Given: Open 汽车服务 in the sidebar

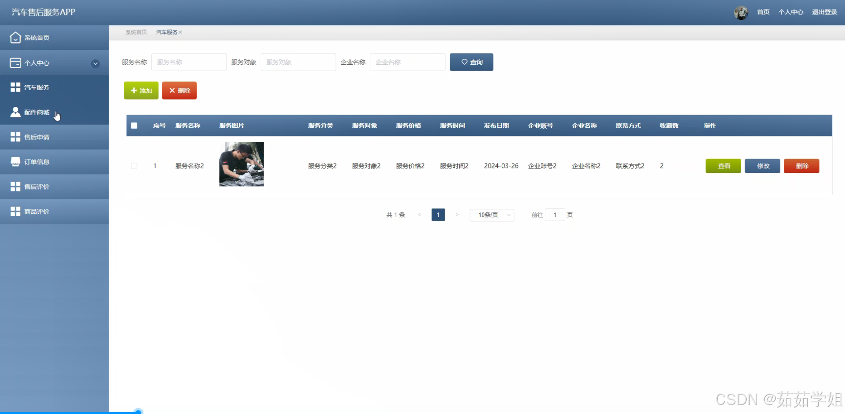Looking at the screenshot, I should point(54,87).
